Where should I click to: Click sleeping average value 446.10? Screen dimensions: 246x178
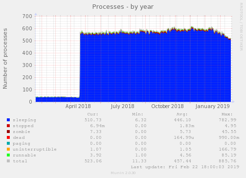click(x=182, y=120)
